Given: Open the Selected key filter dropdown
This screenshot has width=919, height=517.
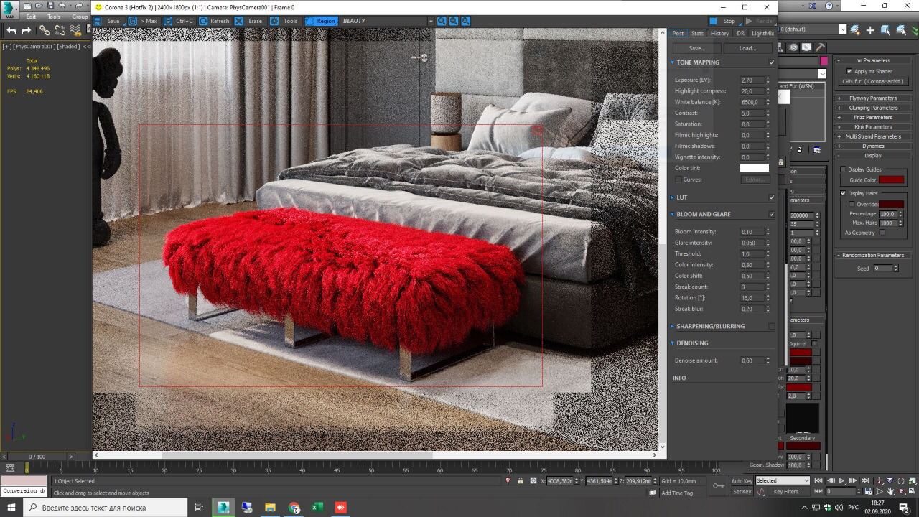Looking at the screenshot, I should (783, 480).
